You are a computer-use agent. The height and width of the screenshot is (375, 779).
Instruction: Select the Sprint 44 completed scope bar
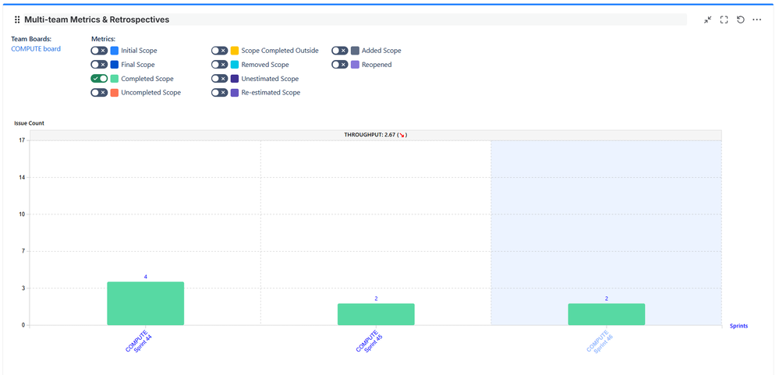pos(146,303)
